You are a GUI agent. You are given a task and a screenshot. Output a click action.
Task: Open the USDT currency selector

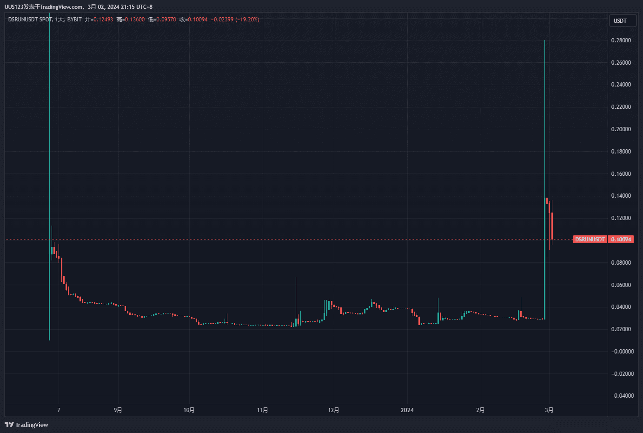[x=622, y=21]
